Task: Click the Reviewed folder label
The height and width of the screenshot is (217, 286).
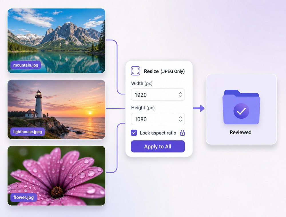Action: tap(241, 132)
